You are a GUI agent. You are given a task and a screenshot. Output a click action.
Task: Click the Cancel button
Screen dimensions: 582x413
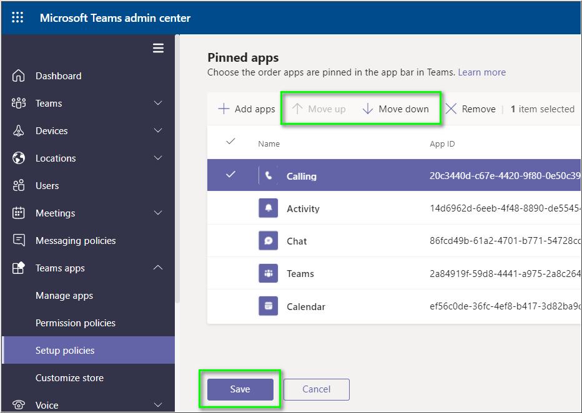click(x=316, y=389)
